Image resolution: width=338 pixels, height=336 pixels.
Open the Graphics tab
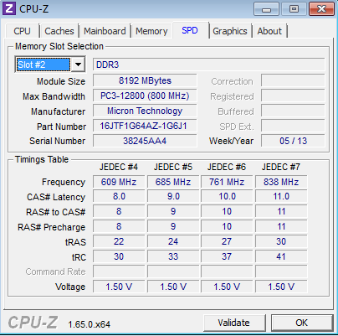point(230,31)
